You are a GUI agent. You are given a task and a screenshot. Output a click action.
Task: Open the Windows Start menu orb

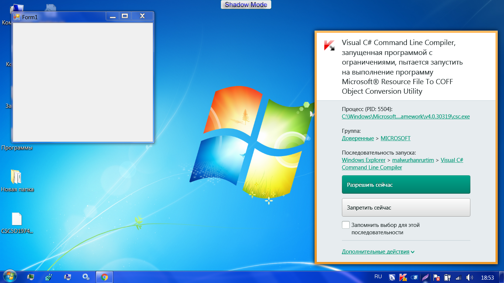point(9,277)
